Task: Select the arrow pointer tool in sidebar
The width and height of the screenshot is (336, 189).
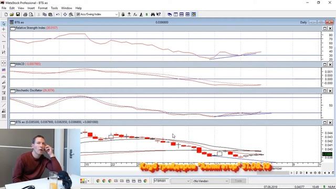Action: tap(4, 24)
